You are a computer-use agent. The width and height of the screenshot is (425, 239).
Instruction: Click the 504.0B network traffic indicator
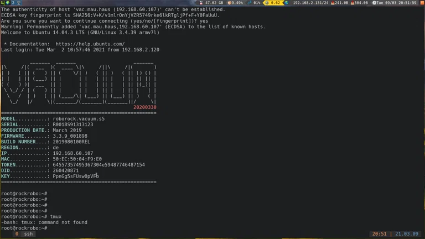click(x=360, y=3)
